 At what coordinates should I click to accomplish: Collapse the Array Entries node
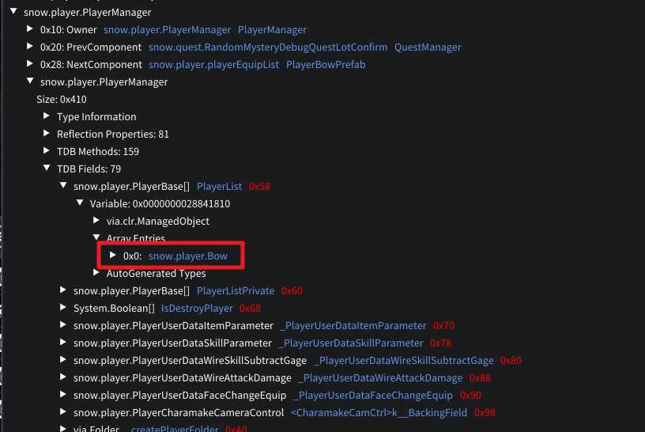97,238
